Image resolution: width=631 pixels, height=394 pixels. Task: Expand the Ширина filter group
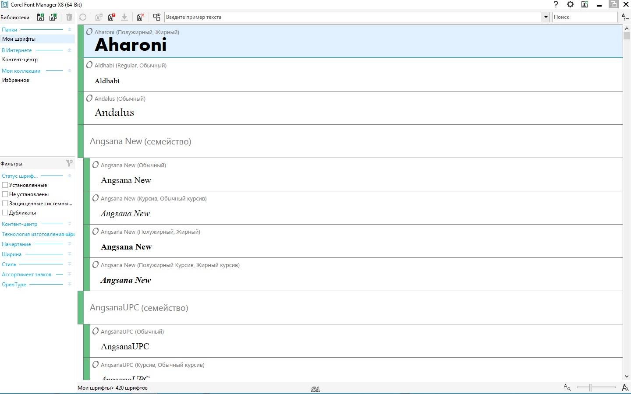69,254
